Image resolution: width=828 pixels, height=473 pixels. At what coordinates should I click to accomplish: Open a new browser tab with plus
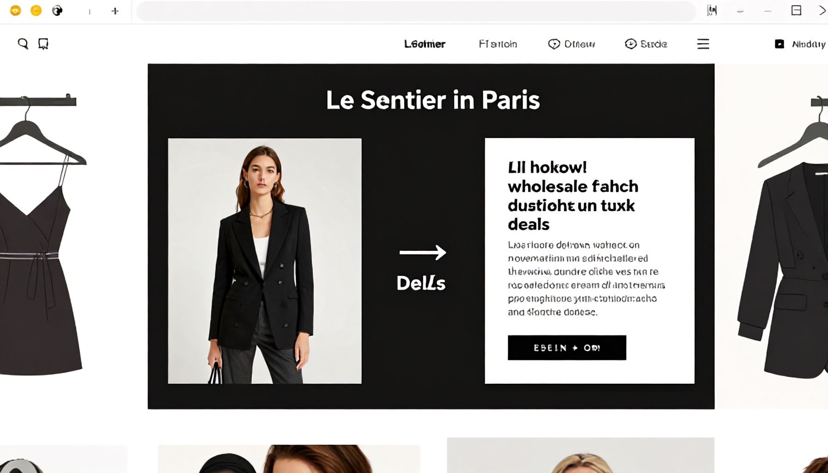coord(115,11)
